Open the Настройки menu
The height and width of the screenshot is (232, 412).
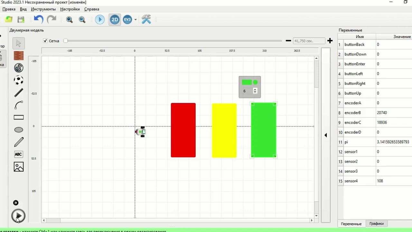(x=70, y=9)
